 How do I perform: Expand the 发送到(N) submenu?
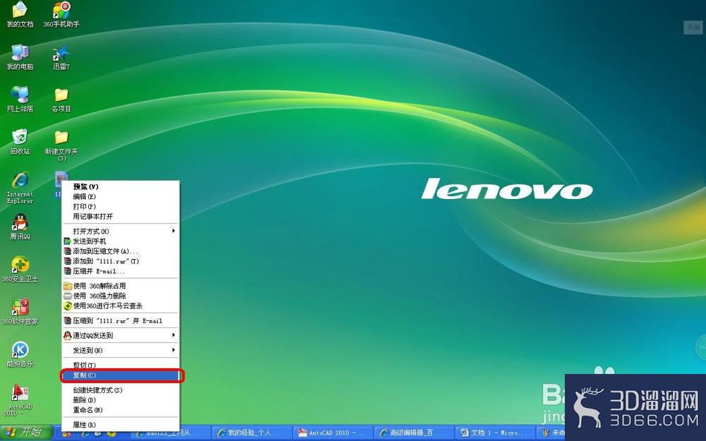[121, 350]
